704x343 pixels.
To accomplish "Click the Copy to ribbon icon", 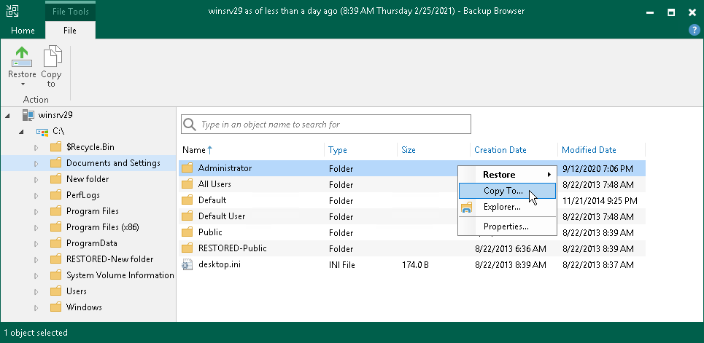I will click(51, 57).
